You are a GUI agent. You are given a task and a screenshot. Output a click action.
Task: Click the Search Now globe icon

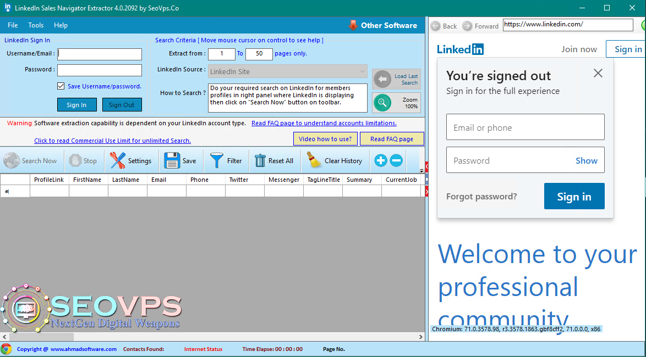click(12, 161)
